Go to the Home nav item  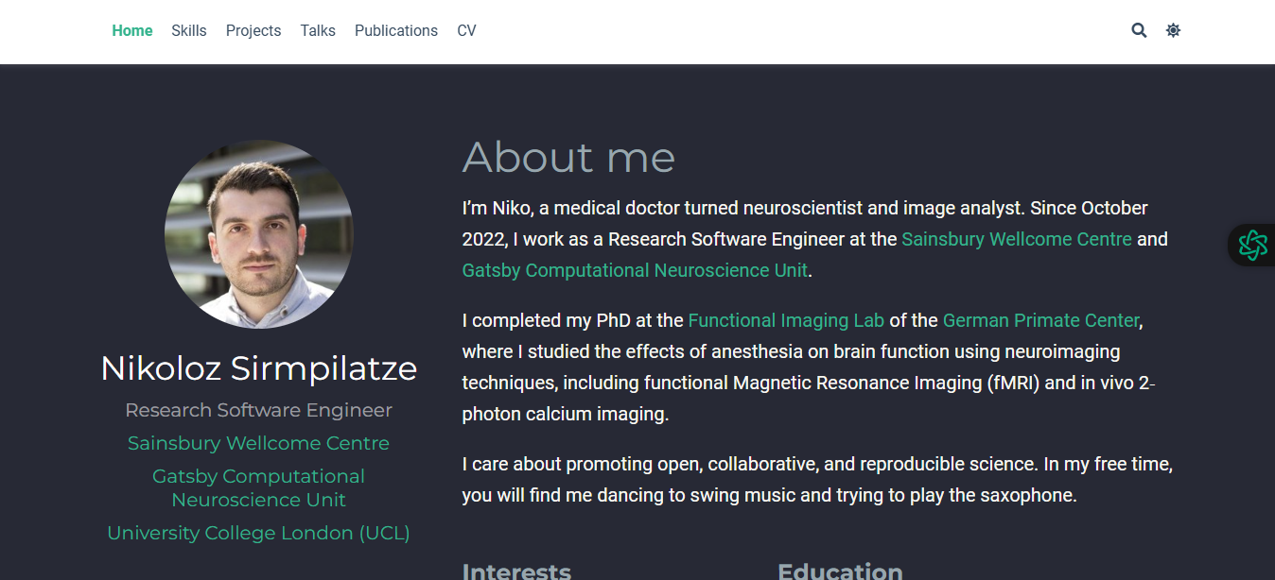pos(131,30)
